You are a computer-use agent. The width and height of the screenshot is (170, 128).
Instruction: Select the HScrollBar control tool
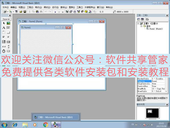(4, 46)
